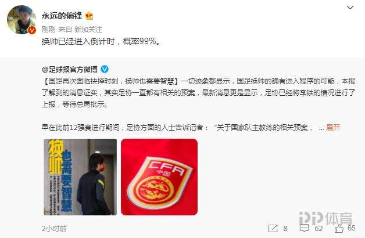Open @足球报官方微博 profile link
The image size is (365, 238).
pyautogui.click(x=70, y=69)
